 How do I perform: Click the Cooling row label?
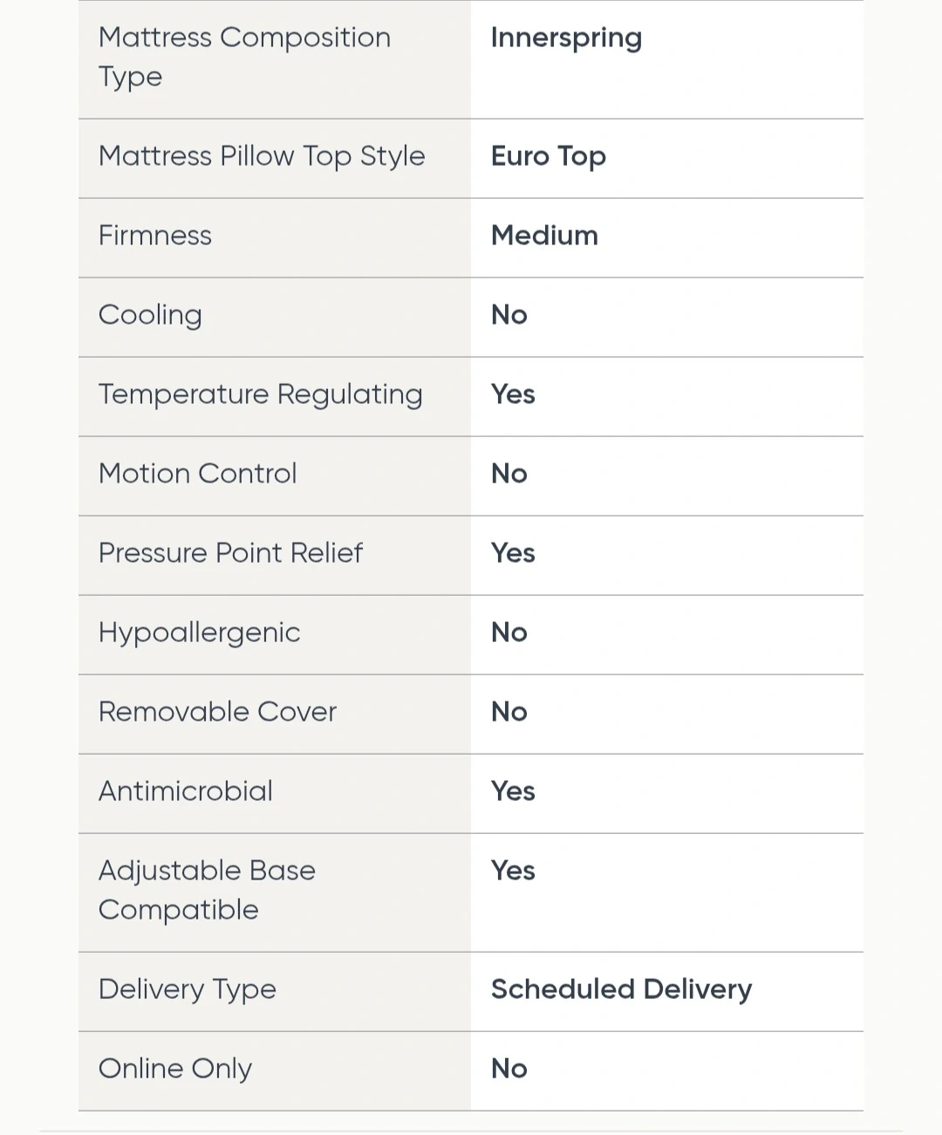pos(150,315)
